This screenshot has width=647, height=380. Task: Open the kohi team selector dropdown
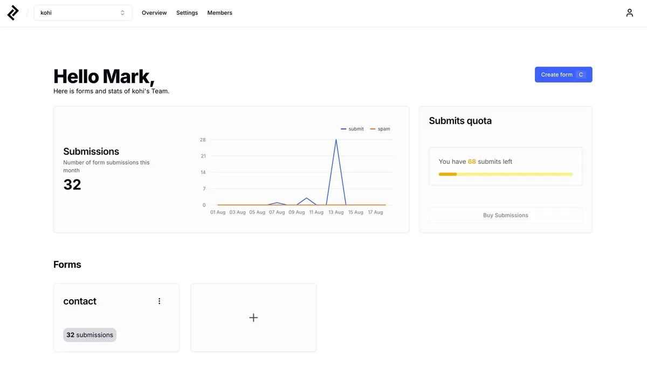coord(82,12)
